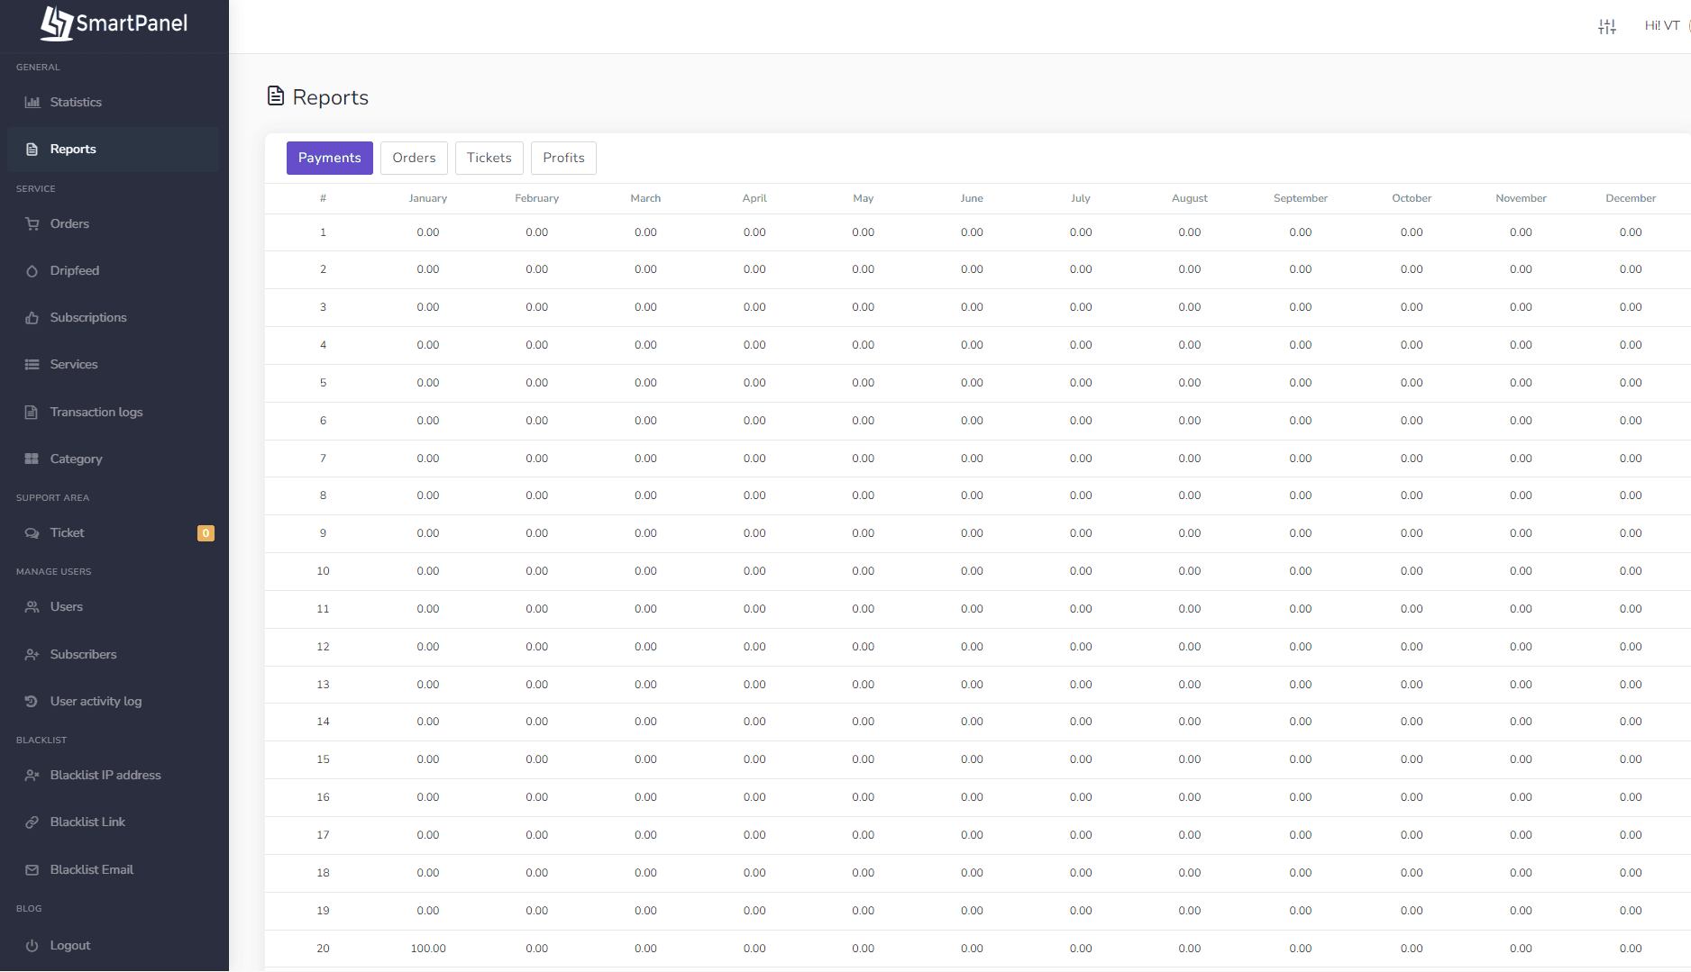Image resolution: width=1691 pixels, height=972 pixels.
Task: Click the Logout power icon
Action: pos(32,946)
